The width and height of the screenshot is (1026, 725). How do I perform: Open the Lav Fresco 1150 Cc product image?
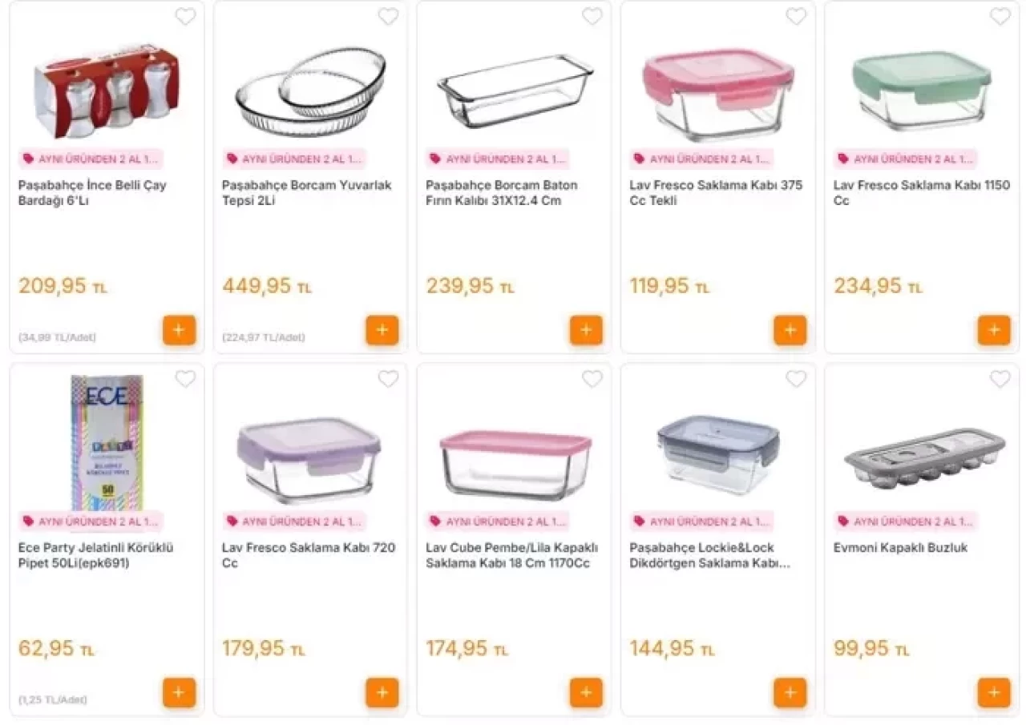922,90
